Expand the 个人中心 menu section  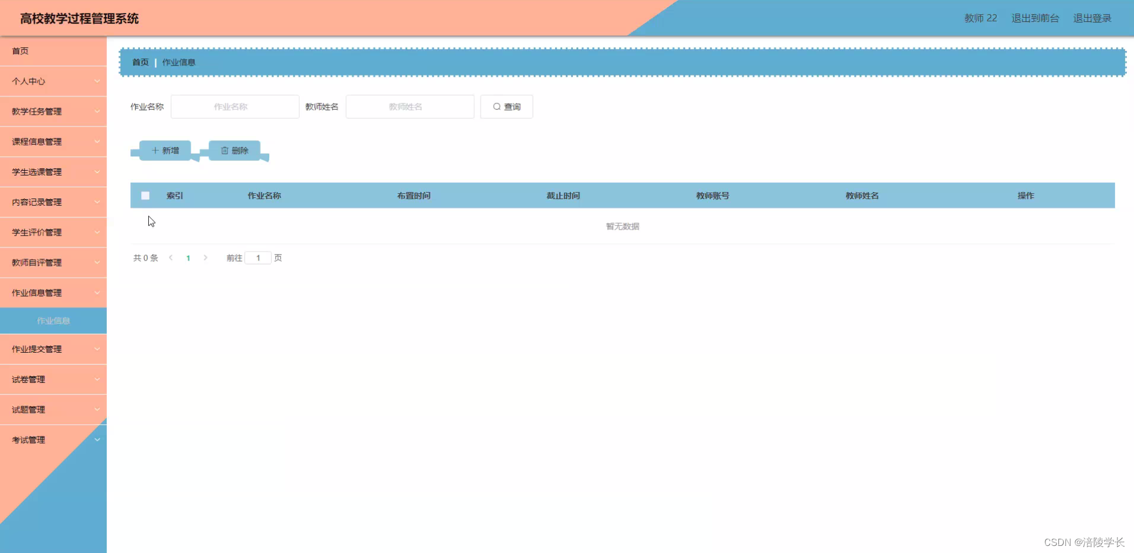pos(53,81)
